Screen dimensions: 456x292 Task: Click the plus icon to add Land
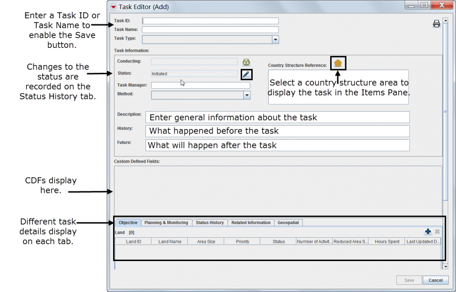click(428, 232)
